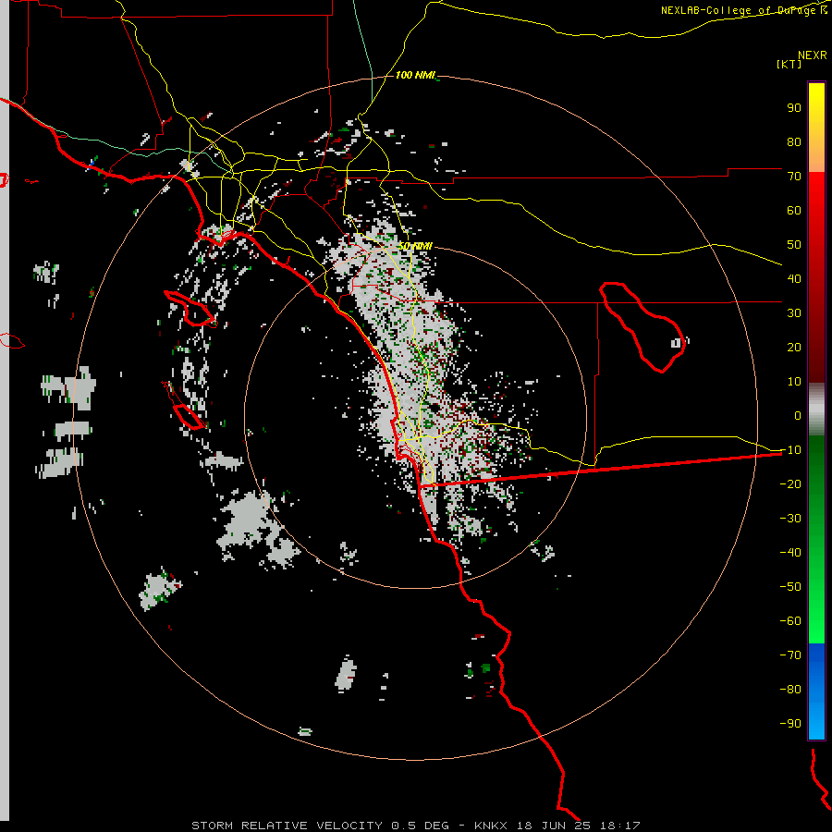Click the -30 scale value

[790, 519]
